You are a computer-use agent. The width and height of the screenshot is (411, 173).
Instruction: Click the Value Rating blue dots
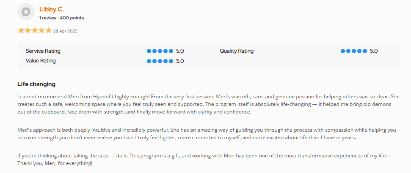[x=160, y=61]
